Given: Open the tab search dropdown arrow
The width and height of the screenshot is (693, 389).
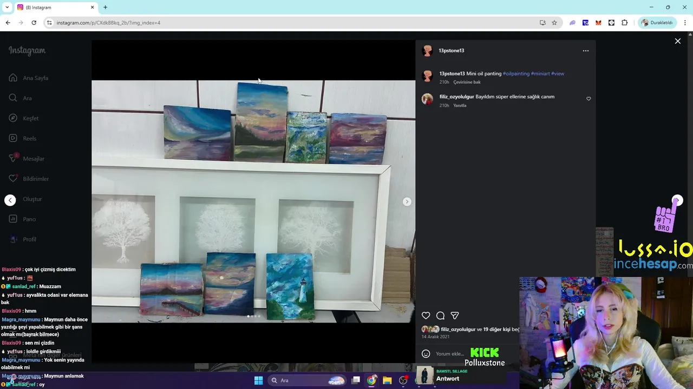Looking at the screenshot, I should click(7, 7).
